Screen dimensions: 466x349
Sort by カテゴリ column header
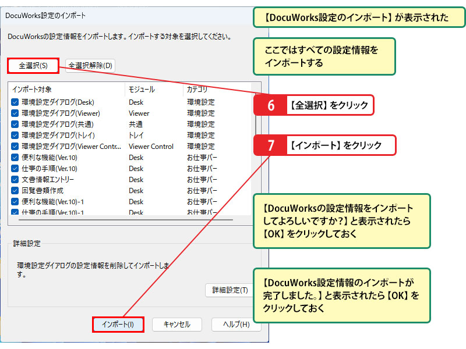click(x=217, y=90)
